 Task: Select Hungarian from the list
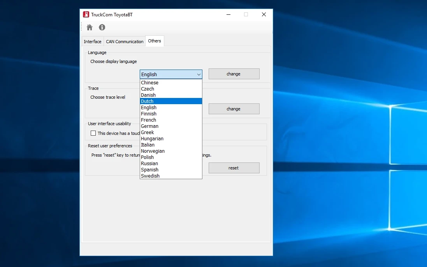[x=170, y=138]
